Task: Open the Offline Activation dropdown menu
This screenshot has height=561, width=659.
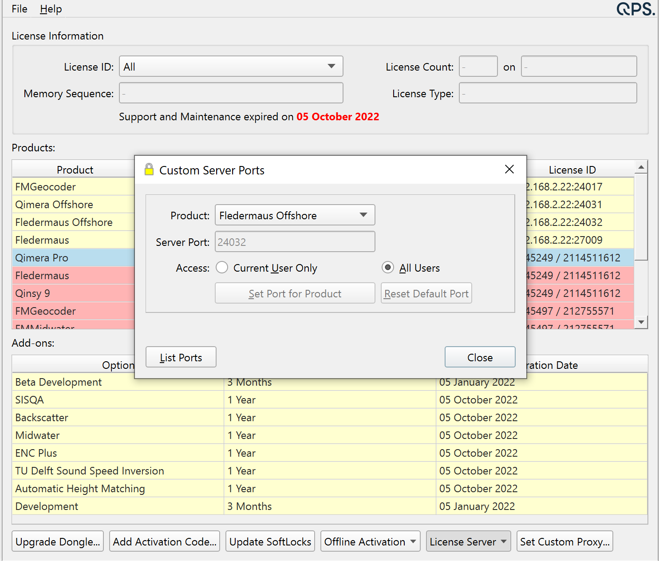Action: 370,541
